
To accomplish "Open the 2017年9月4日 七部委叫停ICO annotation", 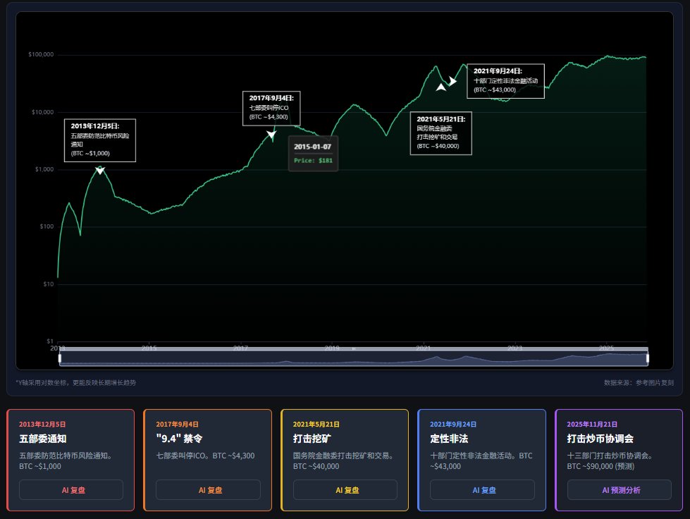I will click(x=272, y=107).
